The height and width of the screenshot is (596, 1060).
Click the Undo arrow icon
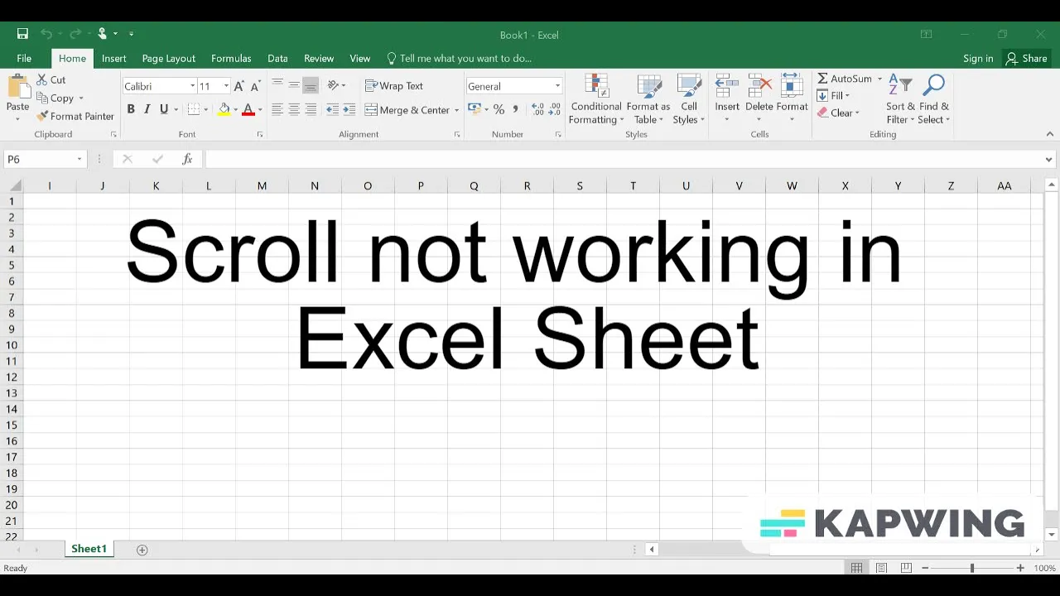click(x=46, y=34)
